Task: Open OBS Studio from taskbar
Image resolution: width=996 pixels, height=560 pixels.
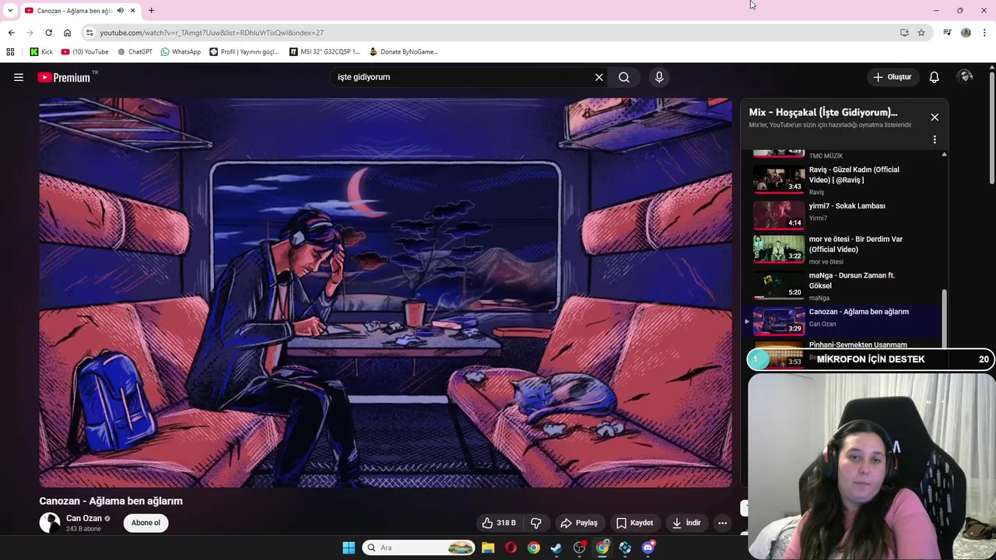Action: pos(579,548)
